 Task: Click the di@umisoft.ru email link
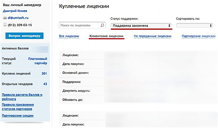click(18, 18)
